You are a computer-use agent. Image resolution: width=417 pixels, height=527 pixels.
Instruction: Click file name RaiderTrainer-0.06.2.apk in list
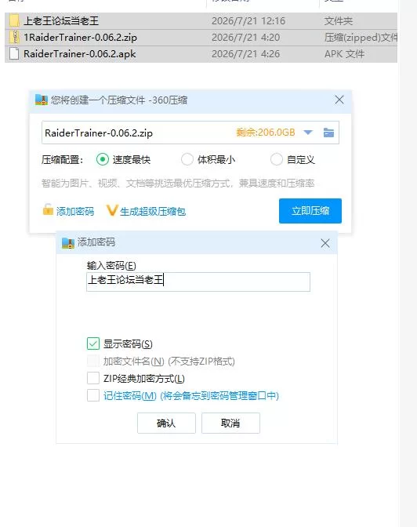pos(80,54)
